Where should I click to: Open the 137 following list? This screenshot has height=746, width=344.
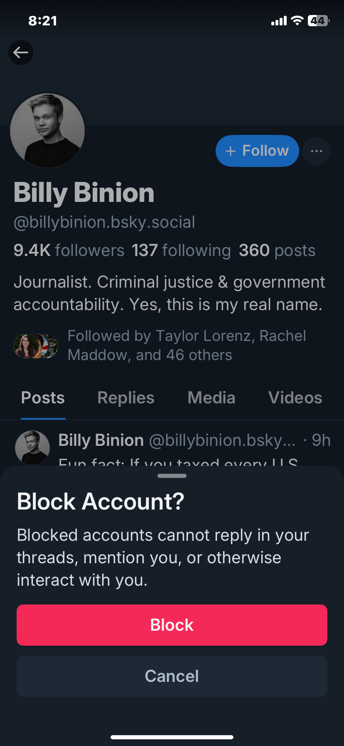tap(181, 251)
